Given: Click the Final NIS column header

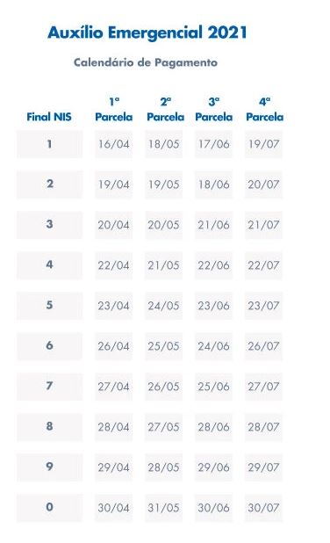Looking at the screenshot, I should [x=49, y=117].
